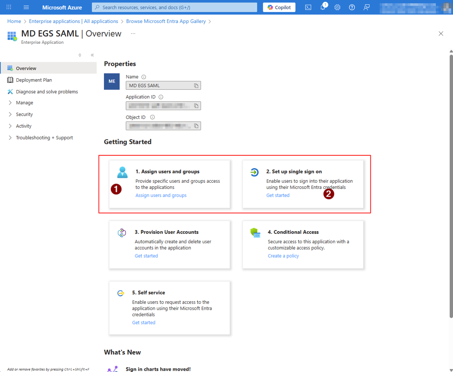Copy the Name field value
453x372 pixels.
pos(196,86)
